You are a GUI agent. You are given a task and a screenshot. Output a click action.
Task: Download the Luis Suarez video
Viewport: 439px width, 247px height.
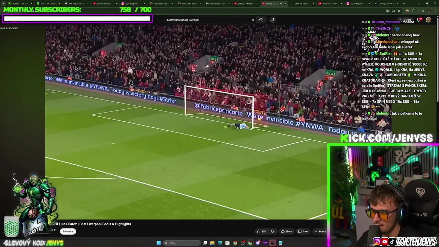click(x=321, y=232)
